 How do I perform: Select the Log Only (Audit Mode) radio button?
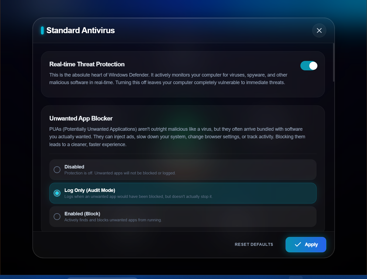click(57, 193)
